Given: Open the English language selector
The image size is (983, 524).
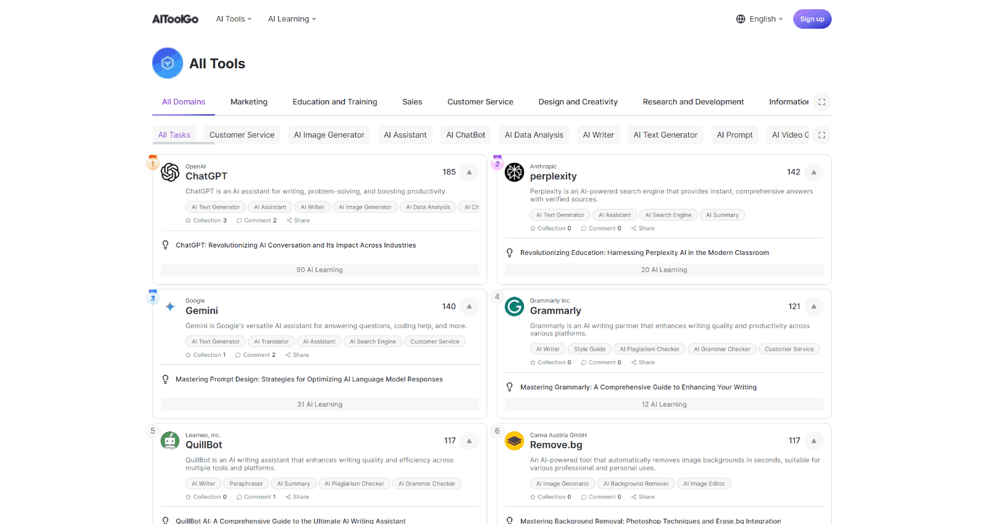Looking at the screenshot, I should (759, 19).
